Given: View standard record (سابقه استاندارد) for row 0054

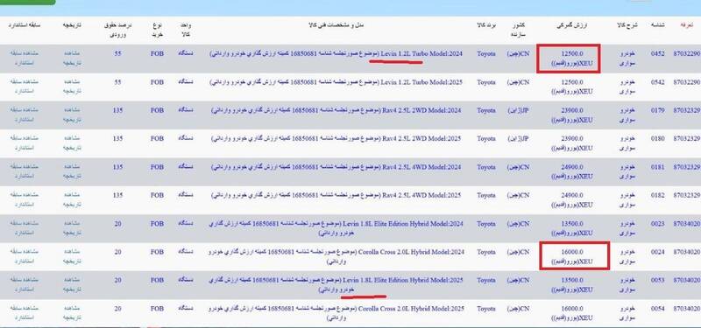Looking at the screenshot, I should [x=25, y=313].
